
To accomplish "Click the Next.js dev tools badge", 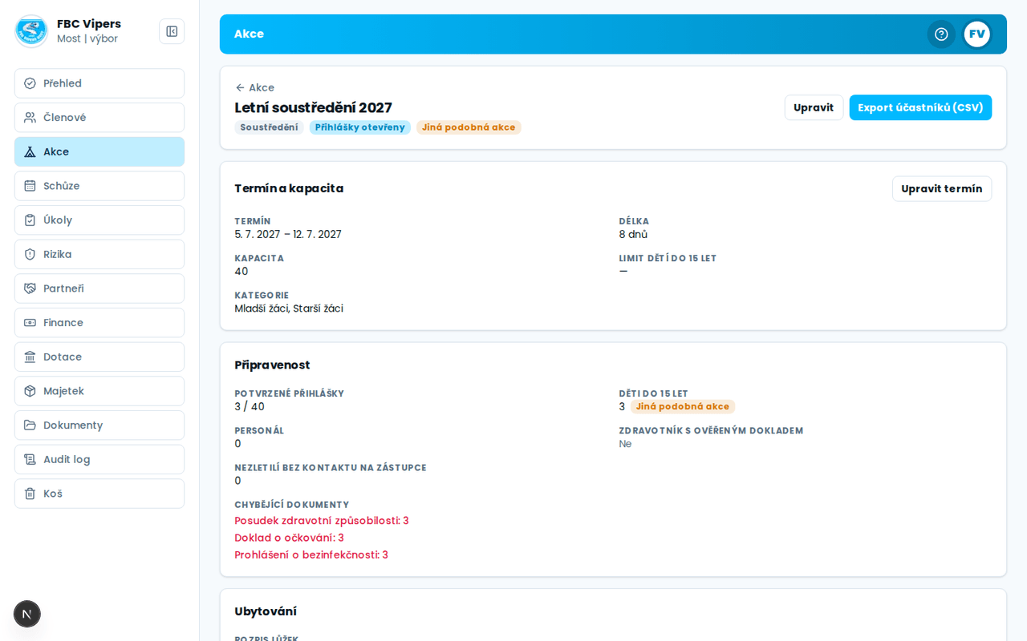I will pyautogui.click(x=27, y=614).
